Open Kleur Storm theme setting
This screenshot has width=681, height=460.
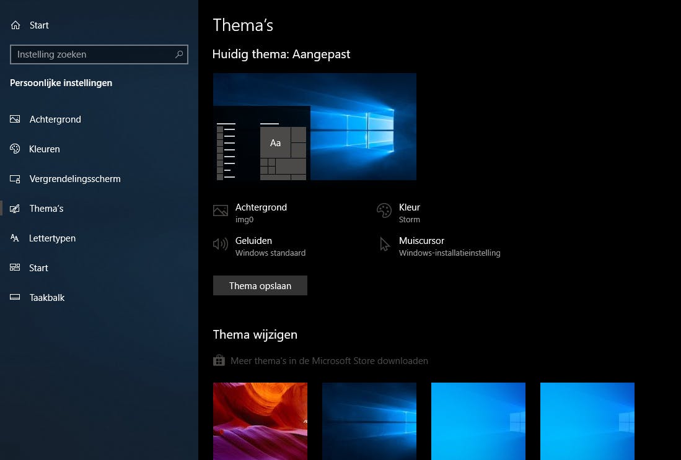click(398, 212)
